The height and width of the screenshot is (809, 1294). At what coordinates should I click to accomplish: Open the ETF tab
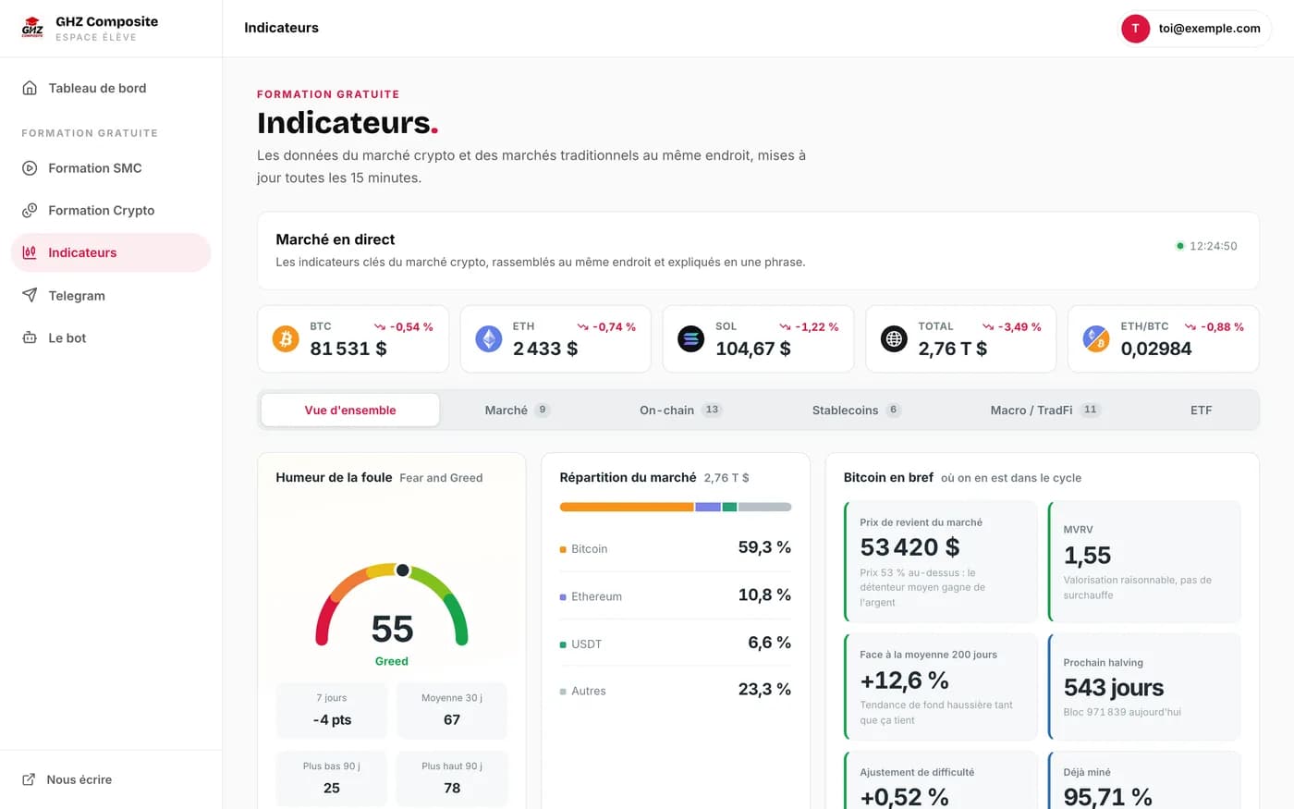[x=1201, y=411]
